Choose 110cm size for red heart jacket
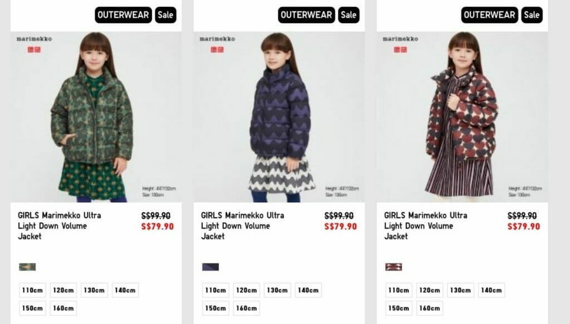This screenshot has width=570, height=324. click(x=399, y=290)
